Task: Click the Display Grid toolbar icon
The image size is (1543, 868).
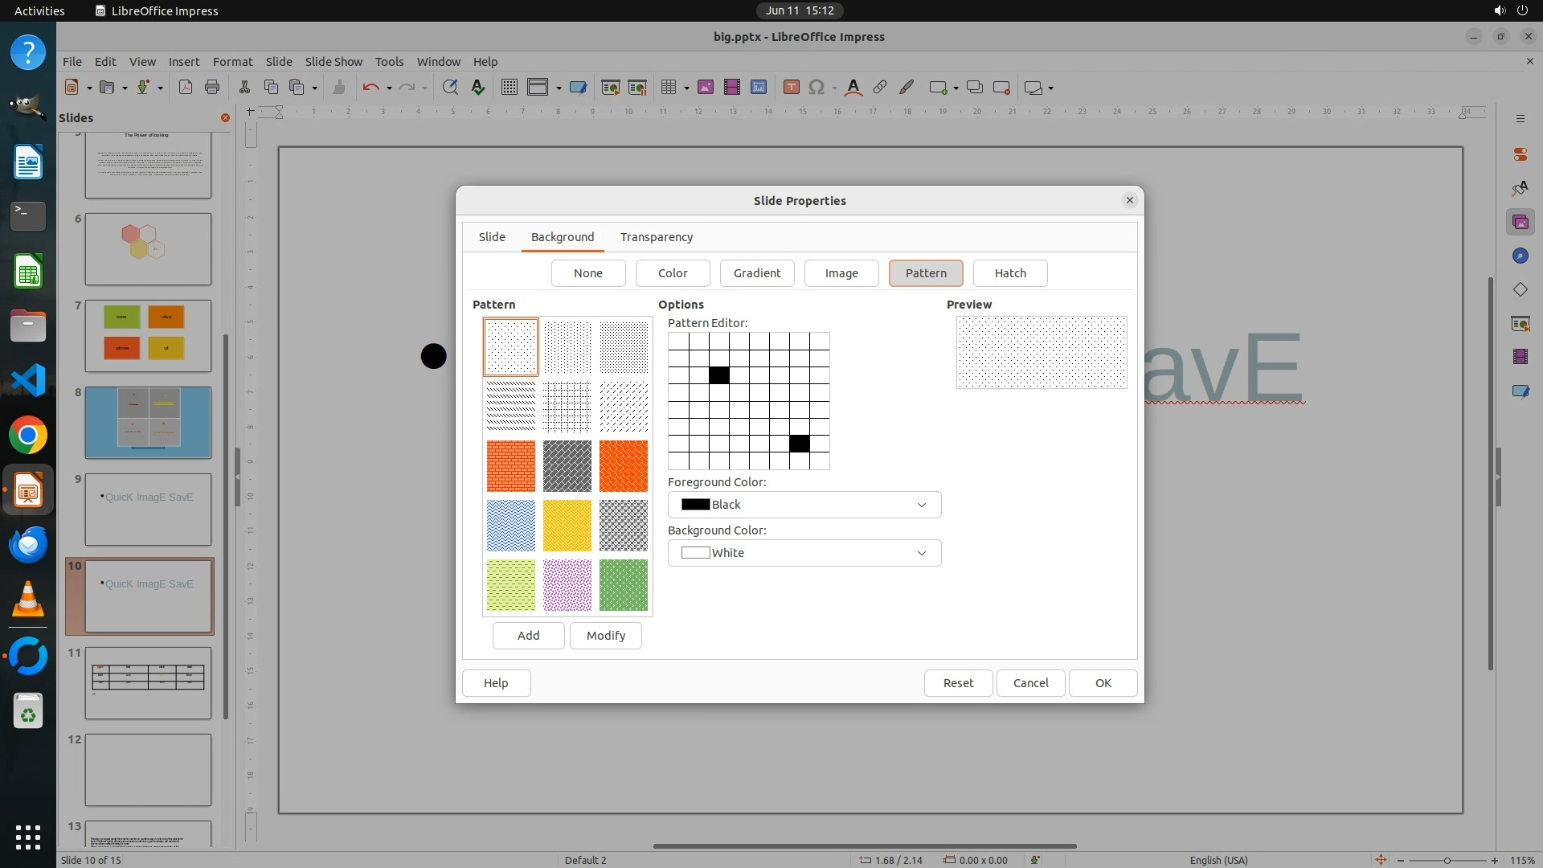Action: coord(509,88)
